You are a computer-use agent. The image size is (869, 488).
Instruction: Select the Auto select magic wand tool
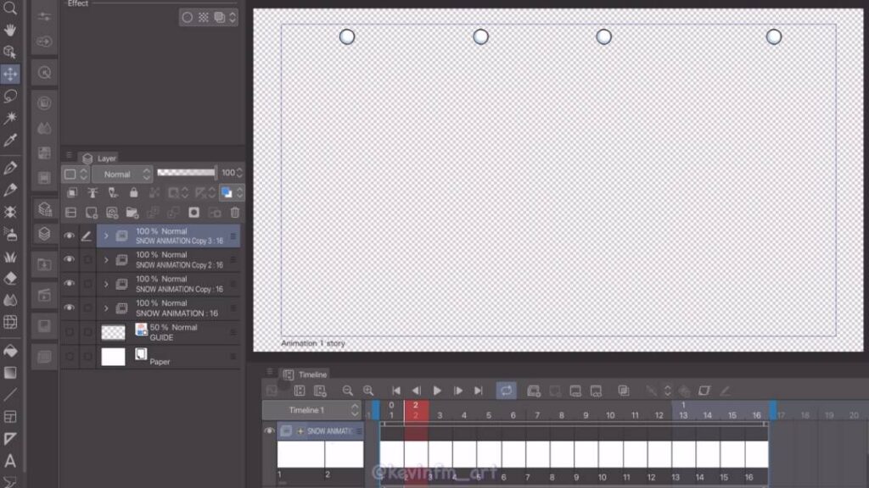tap(10, 118)
